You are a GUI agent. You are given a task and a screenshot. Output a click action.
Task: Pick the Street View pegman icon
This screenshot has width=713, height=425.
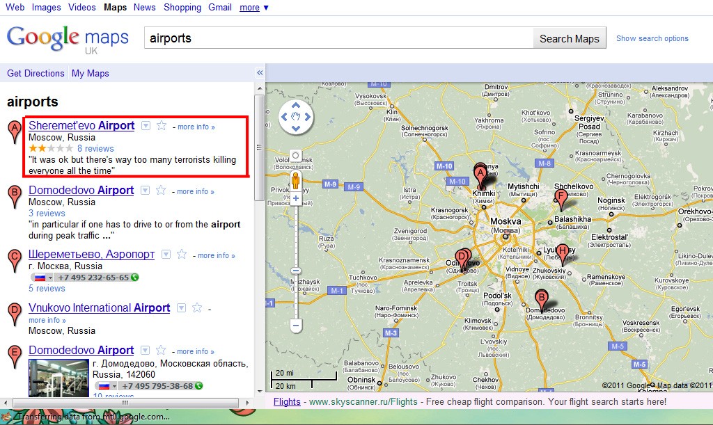[x=295, y=181]
